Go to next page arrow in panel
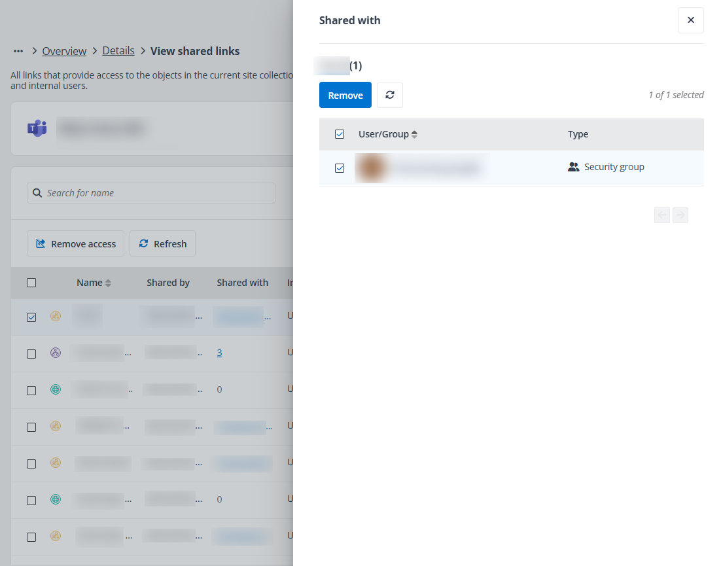This screenshot has width=721, height=566. pyautogui.click(x=680, y=215)
